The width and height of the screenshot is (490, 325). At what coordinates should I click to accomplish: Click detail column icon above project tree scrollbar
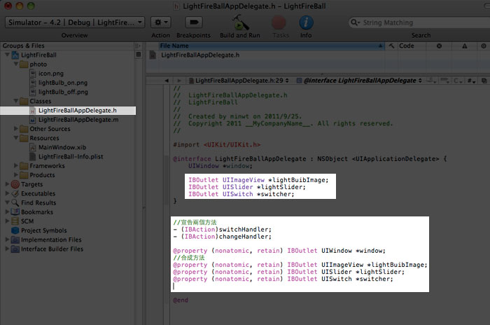coord(139,55)
